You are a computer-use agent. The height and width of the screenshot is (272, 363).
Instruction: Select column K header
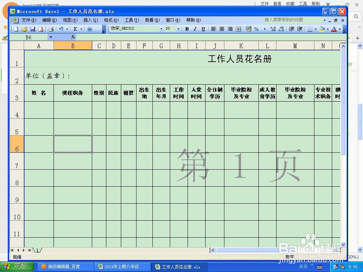(241, 46)
